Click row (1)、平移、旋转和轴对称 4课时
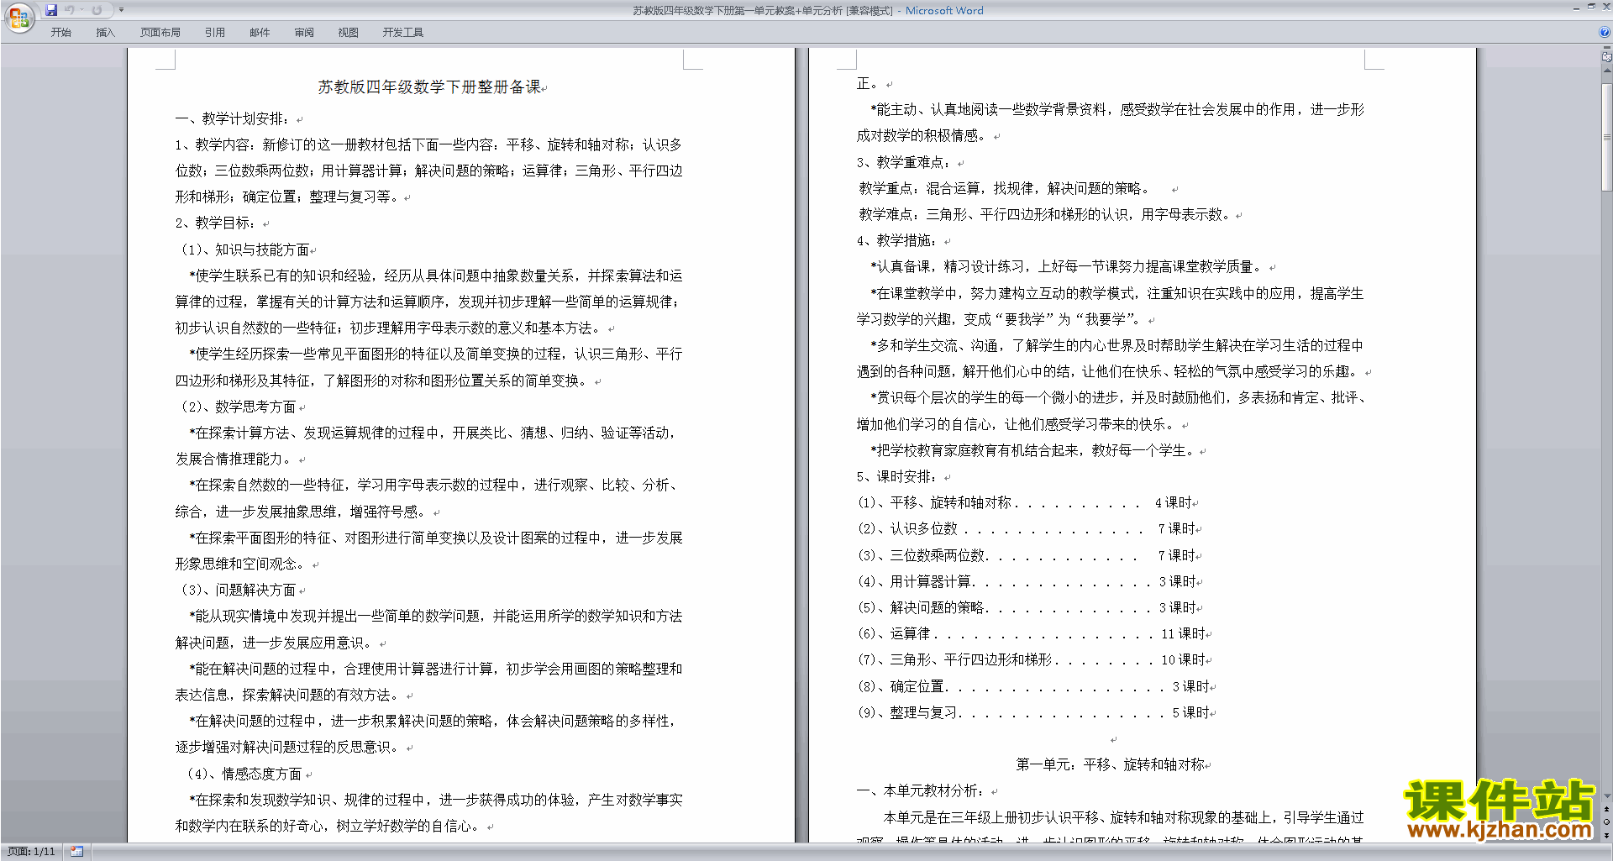Image resolution: width=1613 pixels, height=861 pixels. pyautogui.click(x=1025, y=502)
